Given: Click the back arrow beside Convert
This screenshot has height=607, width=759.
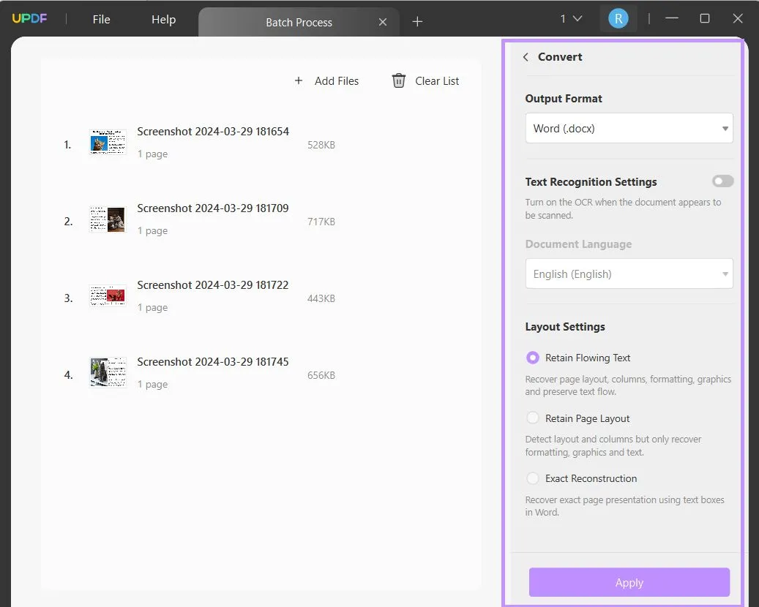Looking at the screenshot, I should click(x=526, y=57).
